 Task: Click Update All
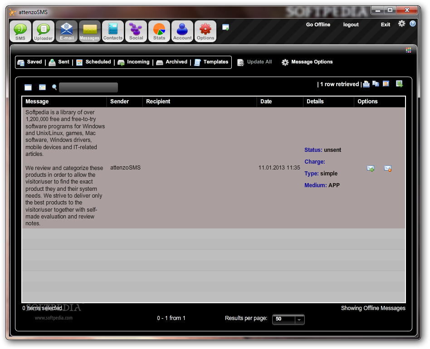coord(254,62)
